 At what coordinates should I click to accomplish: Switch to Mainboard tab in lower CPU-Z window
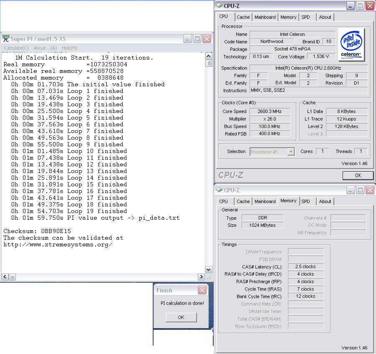pyautogui.click(x=265, y=201)
